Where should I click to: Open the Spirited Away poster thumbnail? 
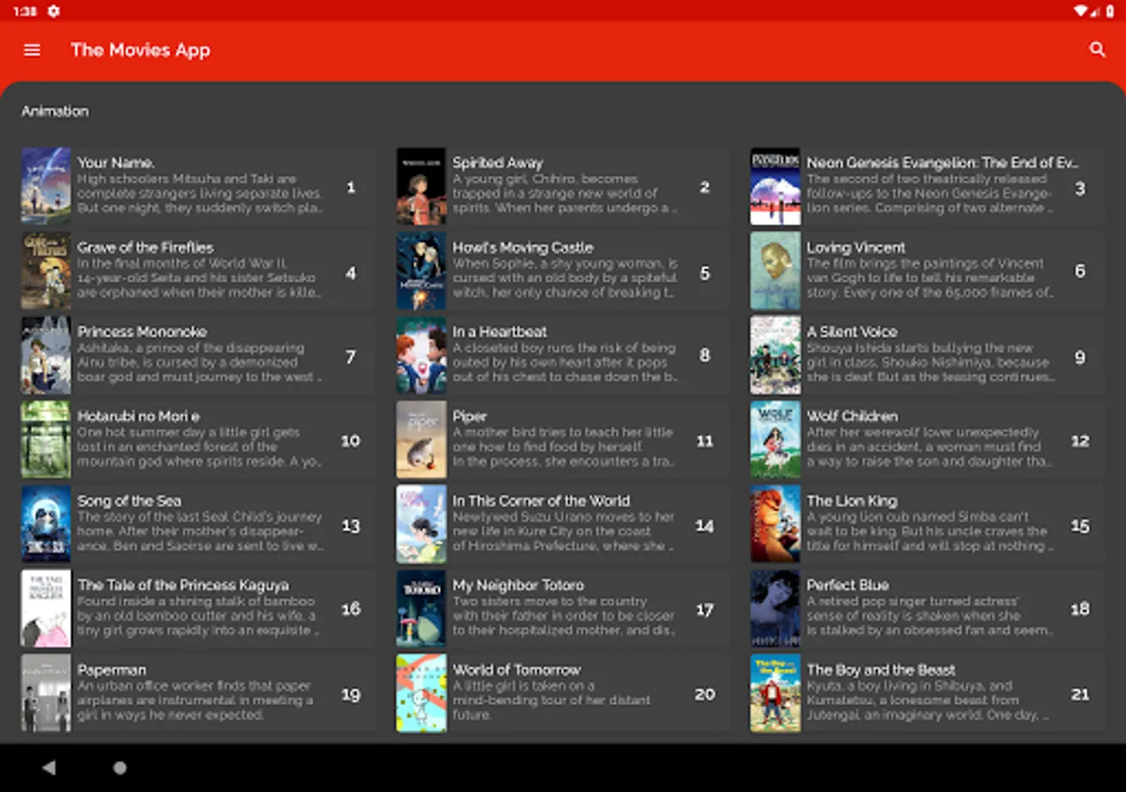click(421, 187)
